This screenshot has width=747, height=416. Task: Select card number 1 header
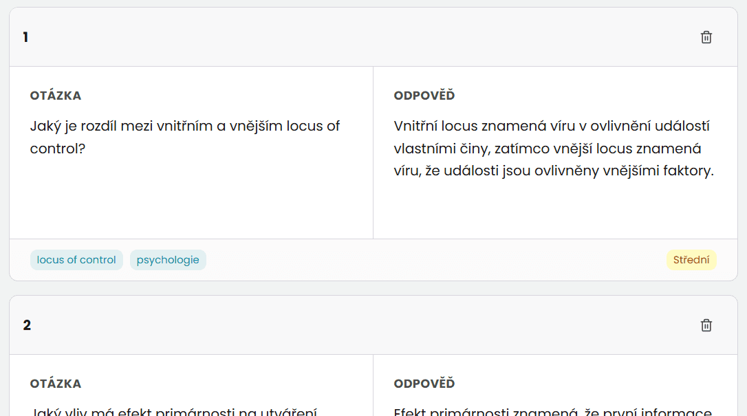click(26, 37)
